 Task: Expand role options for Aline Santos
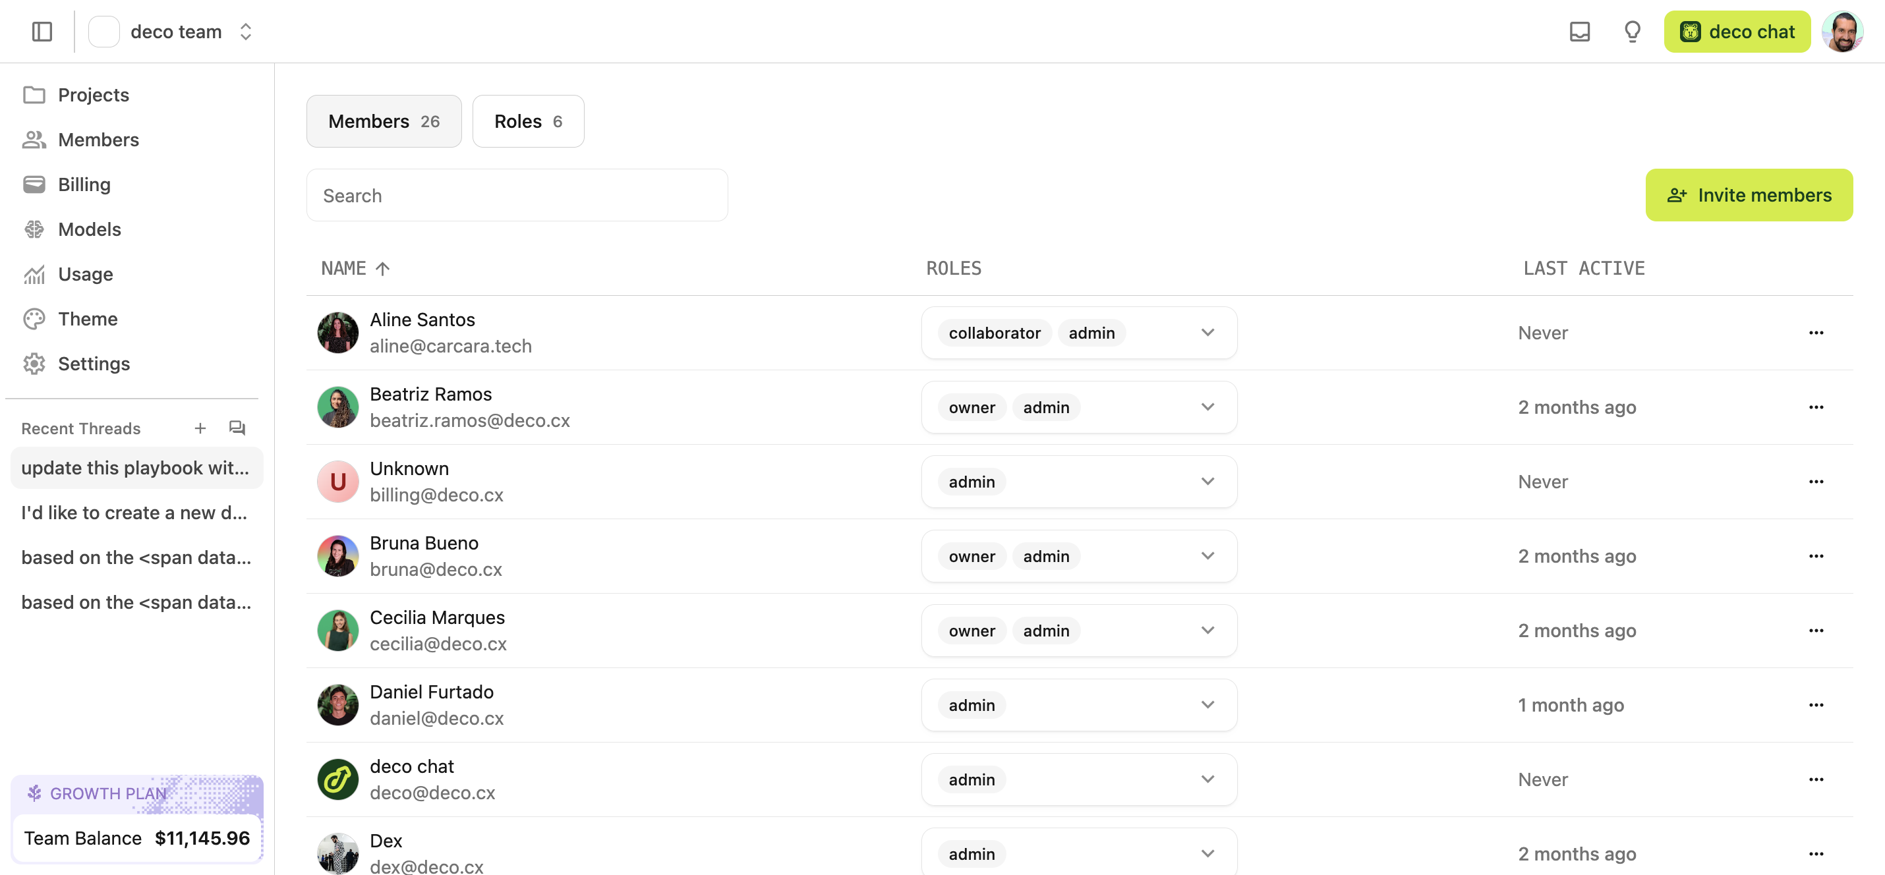[x=1207, y=332]
